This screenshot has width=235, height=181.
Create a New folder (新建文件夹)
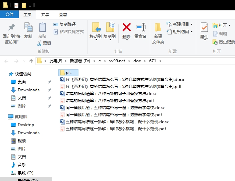(x=158, y=33)
